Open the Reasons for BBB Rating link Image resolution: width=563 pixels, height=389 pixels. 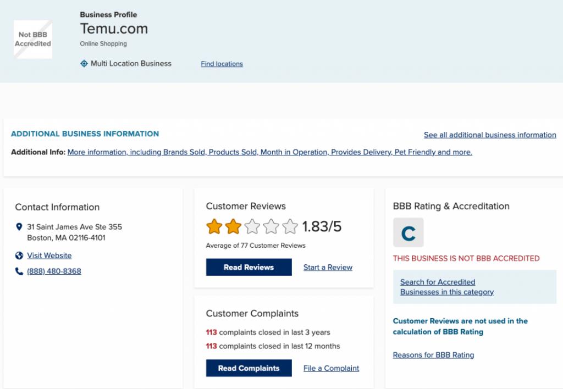[433, 355]
